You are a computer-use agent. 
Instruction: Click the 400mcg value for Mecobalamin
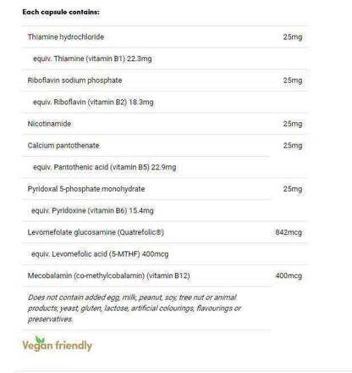click(289, 276)
